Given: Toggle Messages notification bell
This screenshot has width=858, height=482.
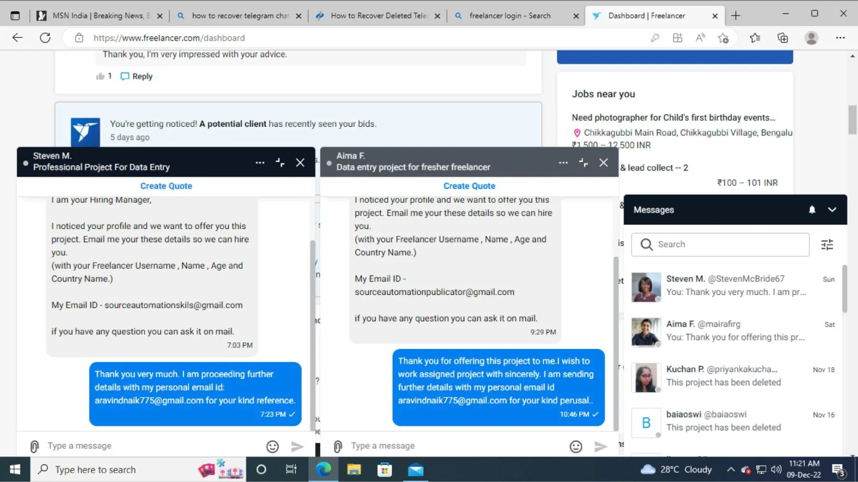Looking at the screenshot, I should 812,210.
